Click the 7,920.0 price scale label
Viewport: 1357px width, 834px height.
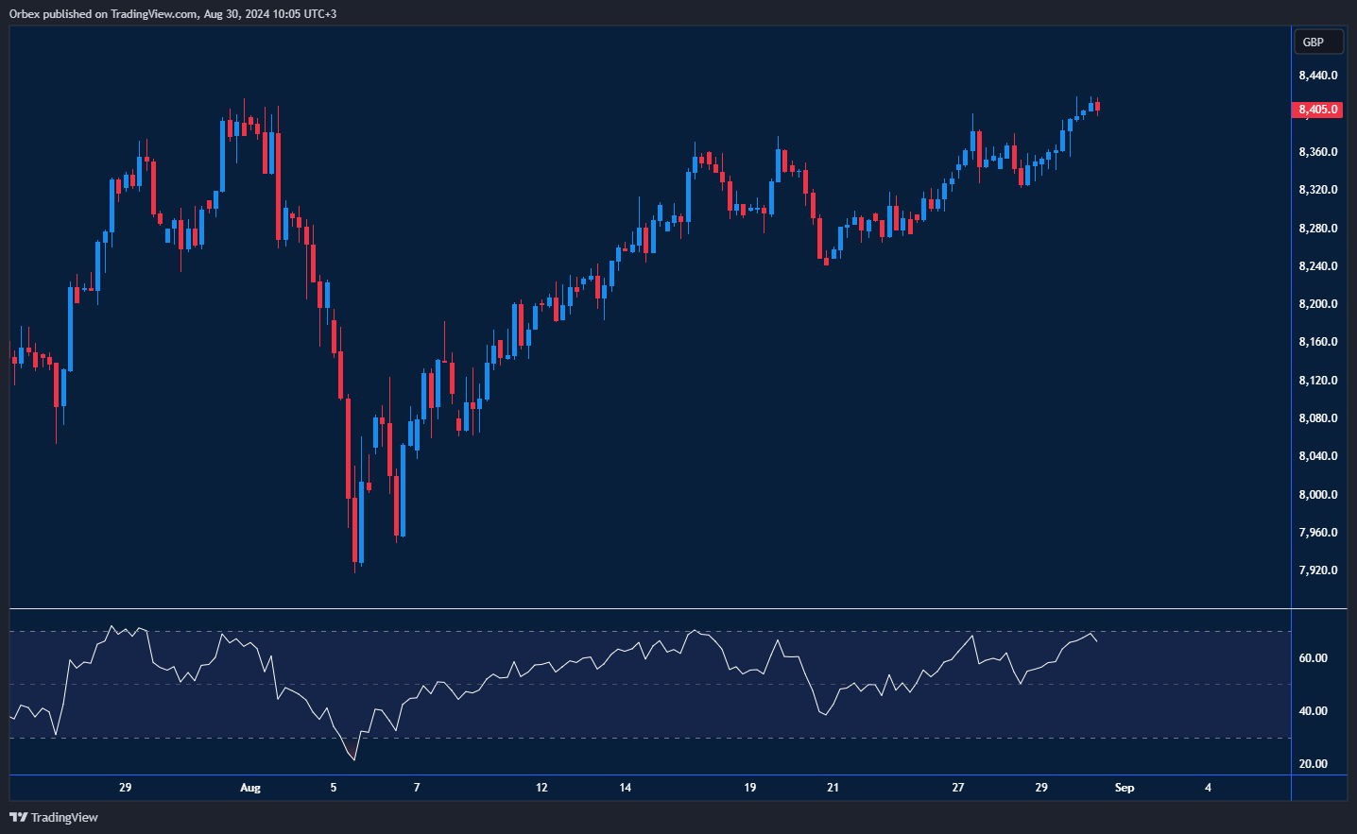(1317, 570)
